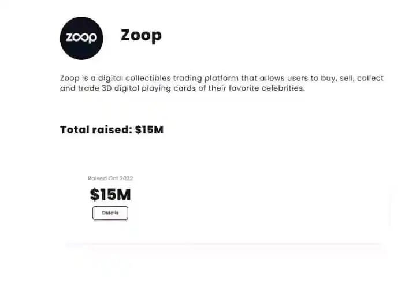The width and height of the screenshot is (416, 283).
Task: Open the Details button under $15M
Action: 110,213
